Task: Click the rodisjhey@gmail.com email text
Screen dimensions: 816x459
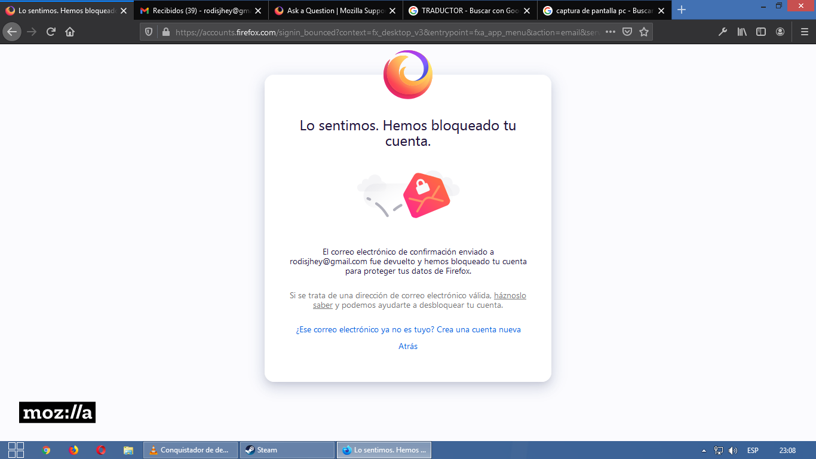Action: 329,261
